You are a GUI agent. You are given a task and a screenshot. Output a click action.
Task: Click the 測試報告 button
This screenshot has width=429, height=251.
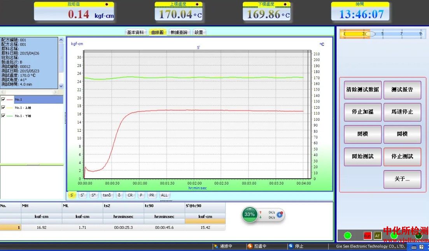pos(402,90)
